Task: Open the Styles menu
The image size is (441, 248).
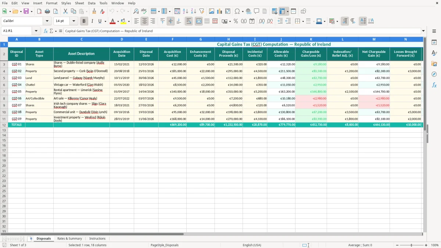Action: click(x=66, y=3)
